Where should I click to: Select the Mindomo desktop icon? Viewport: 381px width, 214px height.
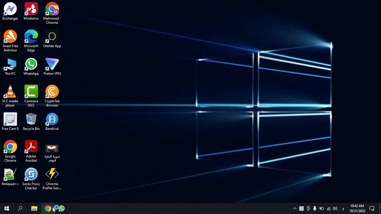coord(31,12)
